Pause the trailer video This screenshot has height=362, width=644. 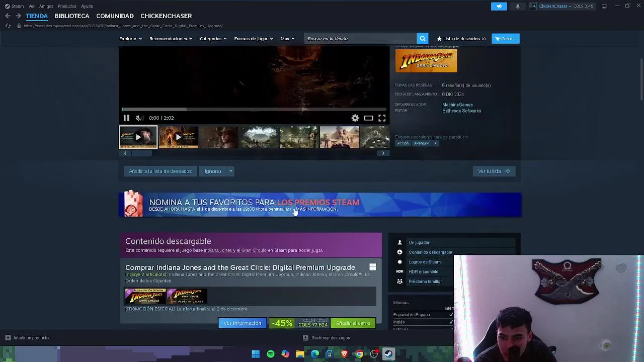click(x=126, y=118)
